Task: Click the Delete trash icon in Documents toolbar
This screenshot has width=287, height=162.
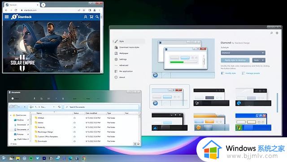Action: [x=63, y=99]
